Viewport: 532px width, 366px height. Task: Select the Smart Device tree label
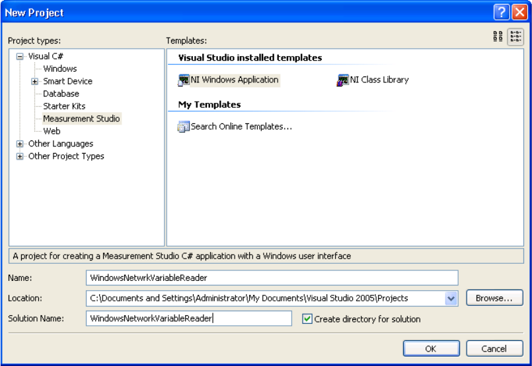pyautogui.click(x=67, y=81)
